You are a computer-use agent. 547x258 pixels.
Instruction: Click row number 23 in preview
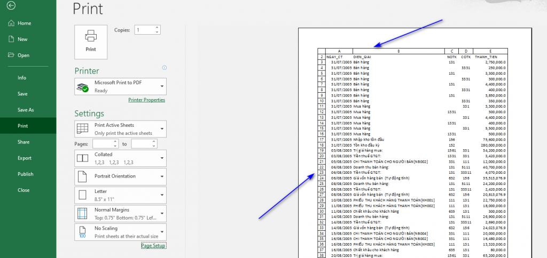click(321, 172)
